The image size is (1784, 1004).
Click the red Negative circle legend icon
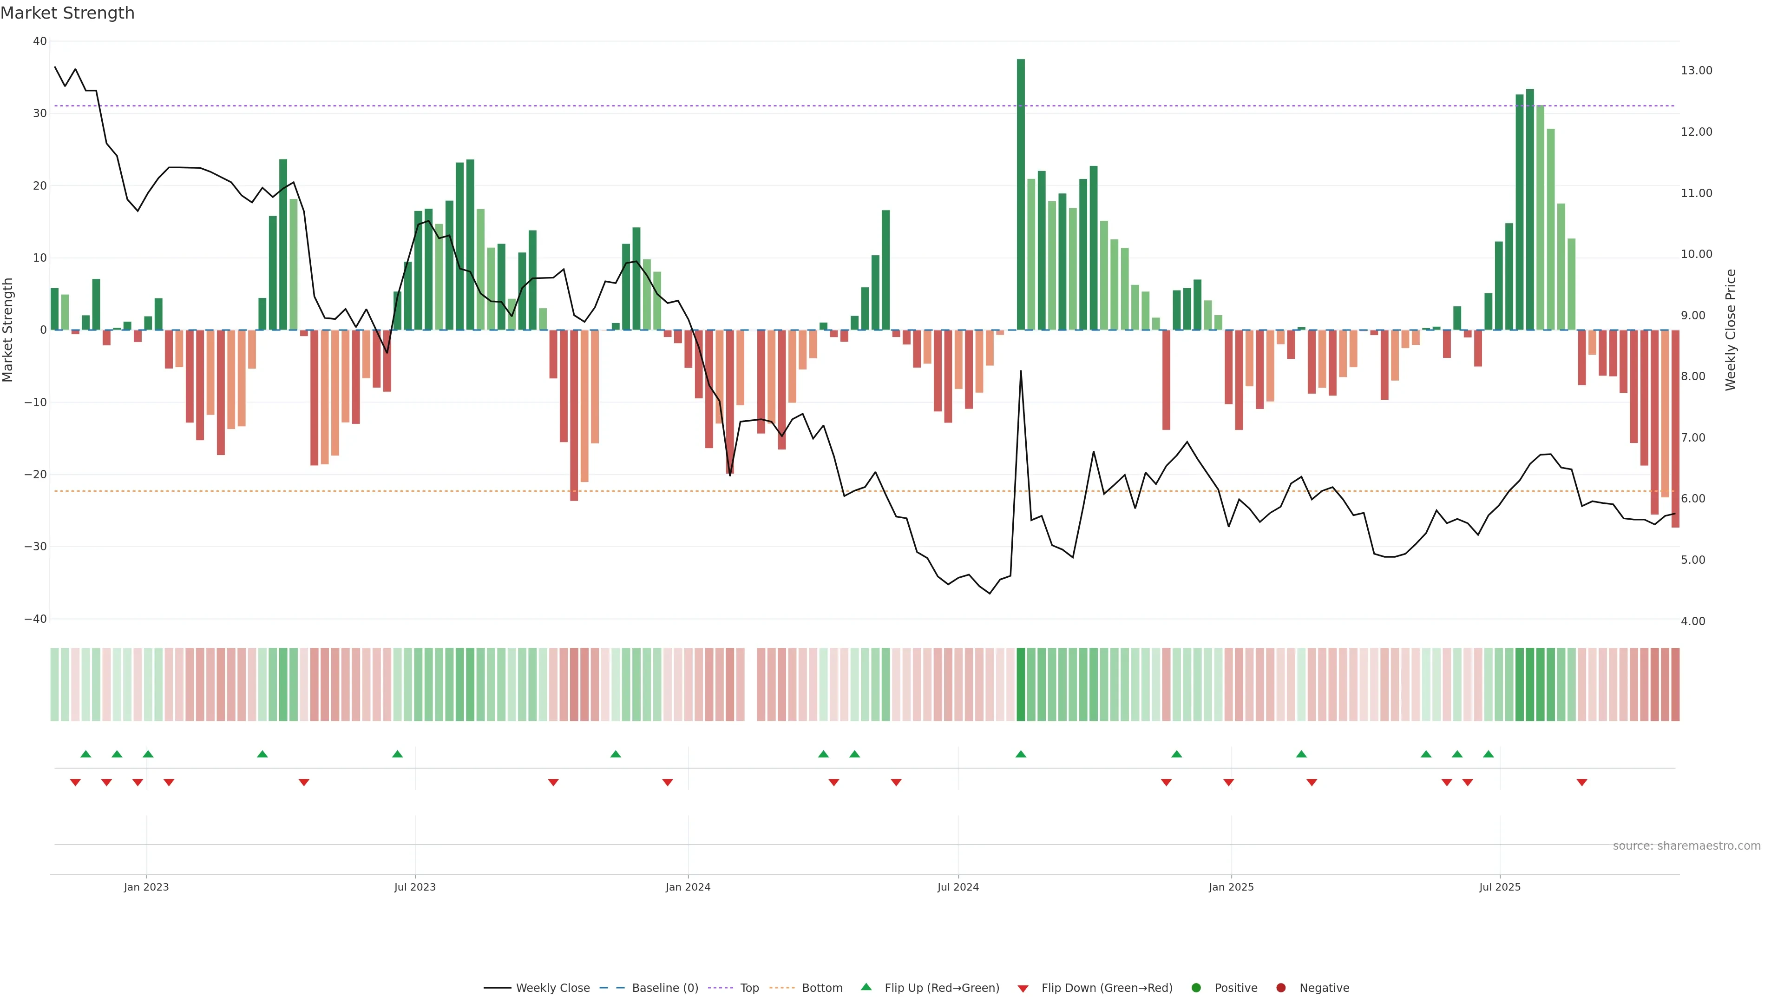coord(1280,988)
